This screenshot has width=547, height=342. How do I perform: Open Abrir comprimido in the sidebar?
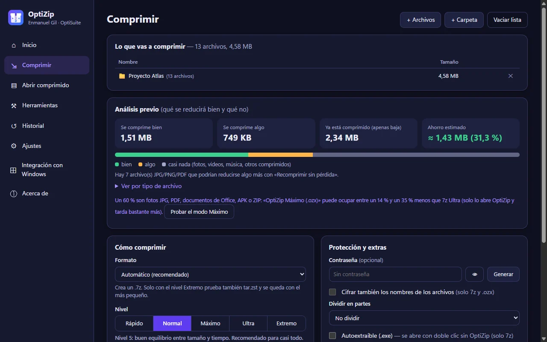tap(47, 85)
